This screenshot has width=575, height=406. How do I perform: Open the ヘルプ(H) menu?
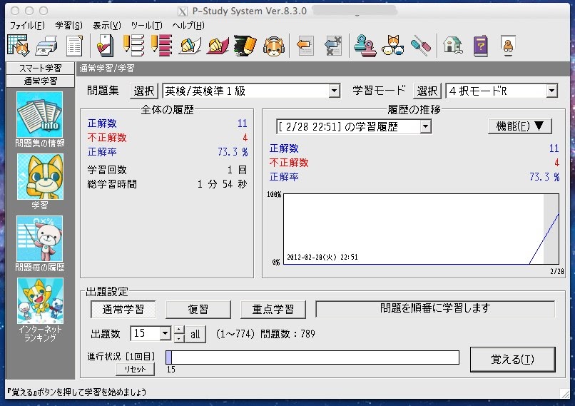(x=188, y=25)
